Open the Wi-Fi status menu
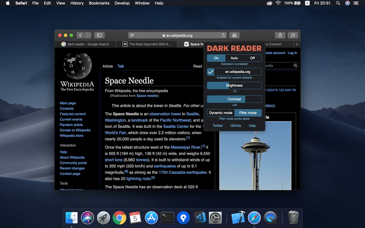The width and height of the screenshot is (365, 228). (278, 3)
